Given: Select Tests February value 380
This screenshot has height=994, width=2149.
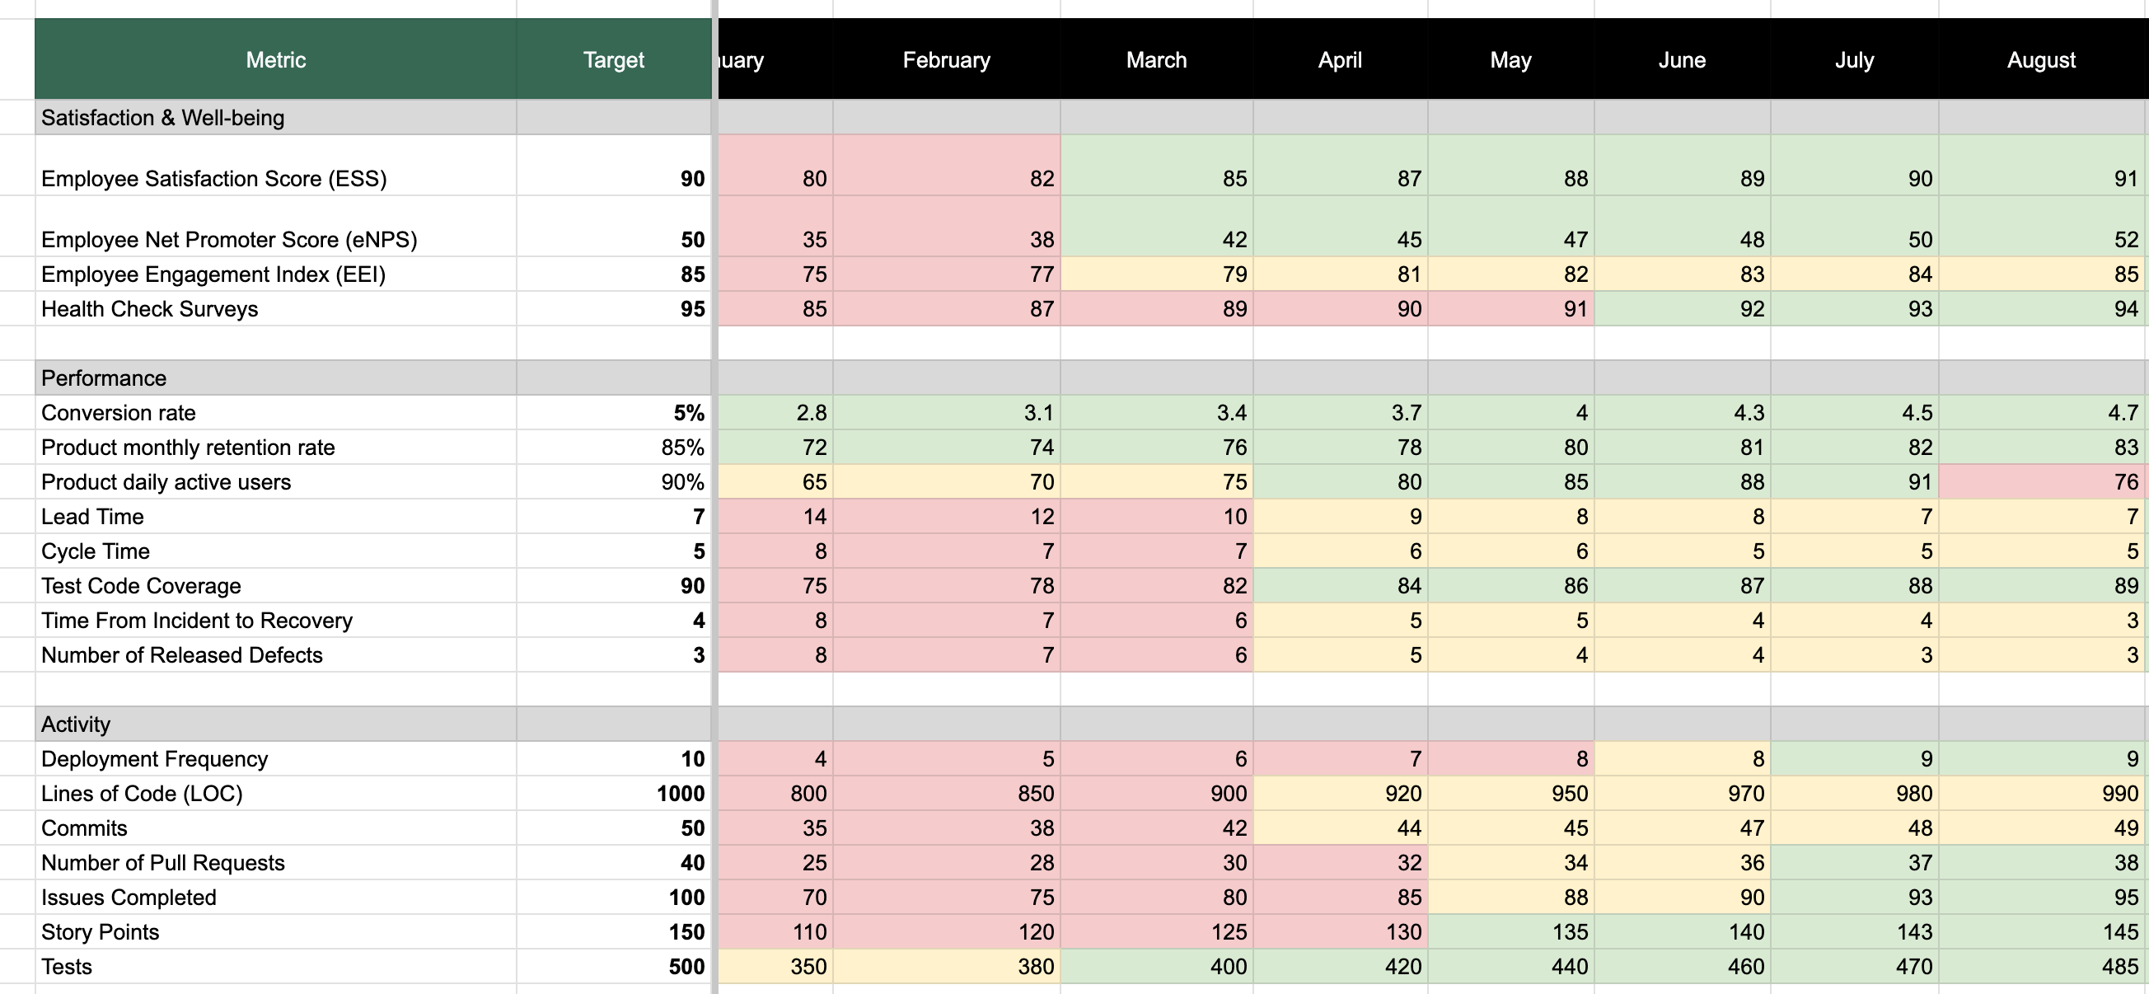Looking at the screenshot, I should pyautogui.click(x=946, y=967).
